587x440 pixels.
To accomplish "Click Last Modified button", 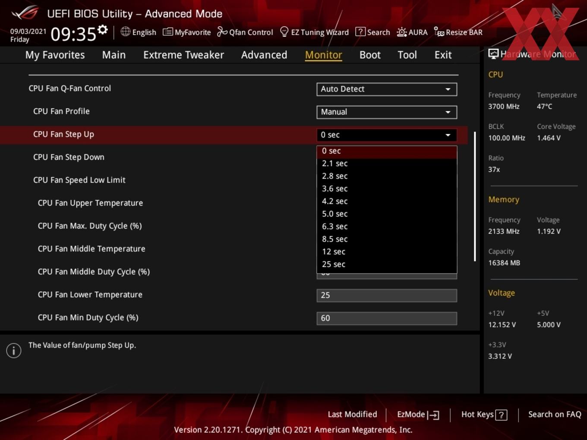I will tap(352, 414).
